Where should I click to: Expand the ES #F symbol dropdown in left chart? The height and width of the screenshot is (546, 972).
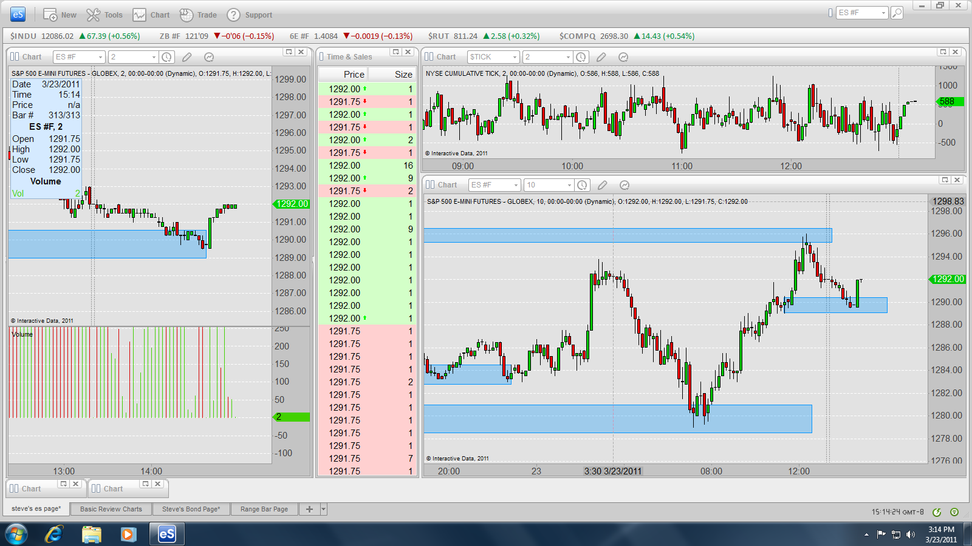click(x=100, y=57)
